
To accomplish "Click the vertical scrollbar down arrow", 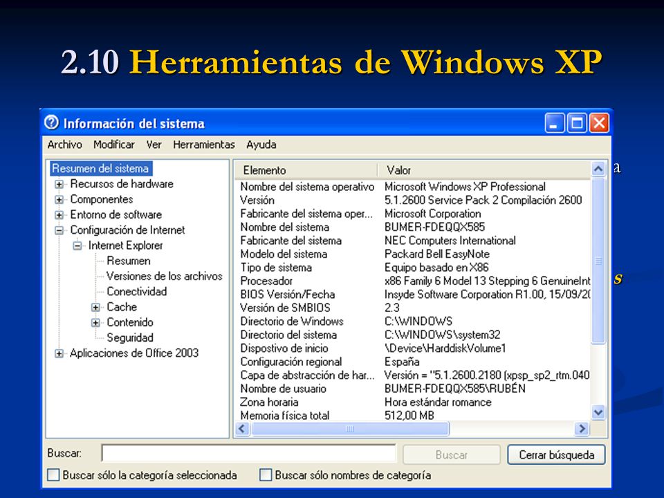I will pos(598,412).
